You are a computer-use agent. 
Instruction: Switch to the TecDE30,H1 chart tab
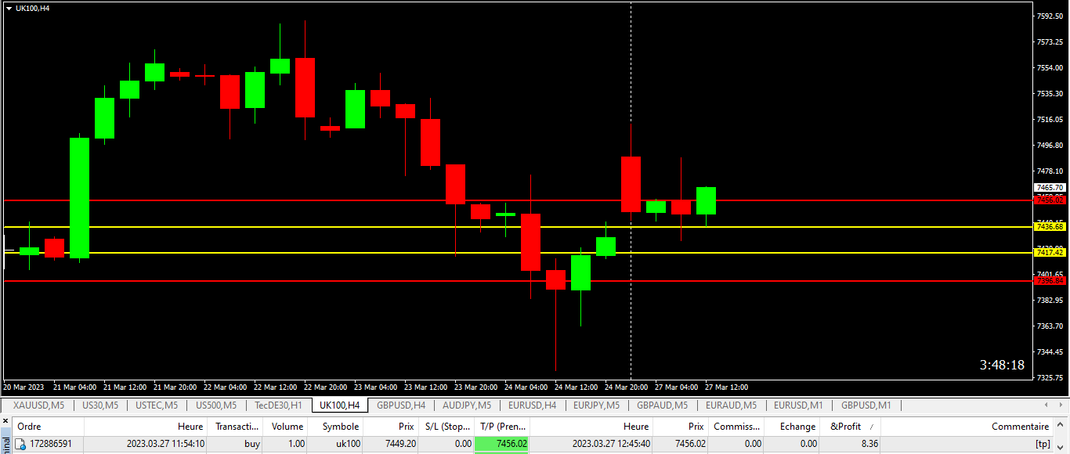pyautogui.click(x=278, y=405)
